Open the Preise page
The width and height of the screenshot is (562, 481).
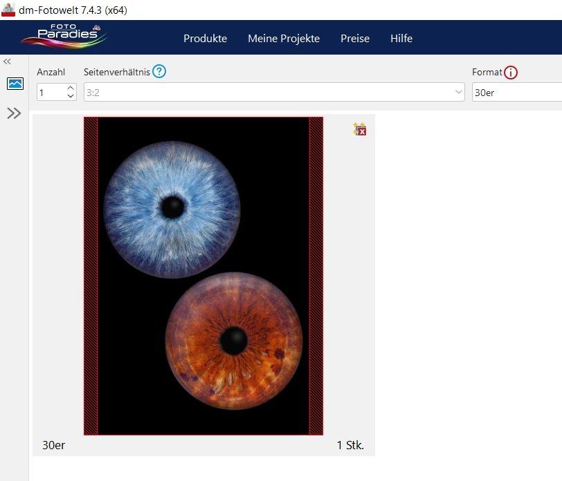[x=355, y=39]
